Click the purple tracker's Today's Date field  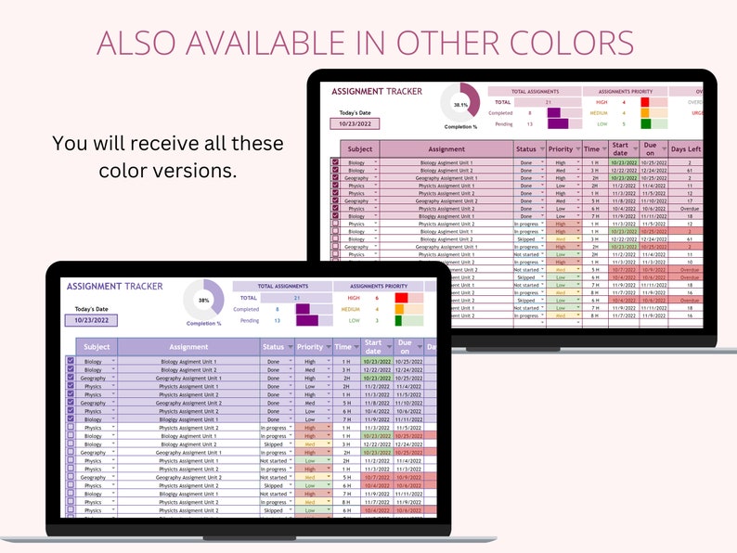click(91, 320)
